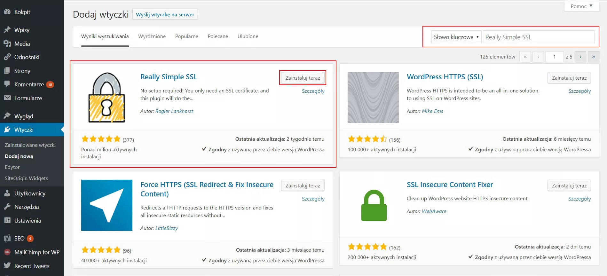Install SSL Insecure Content Fixer plugin
This screenshot has width=607, height=276.
569,185
